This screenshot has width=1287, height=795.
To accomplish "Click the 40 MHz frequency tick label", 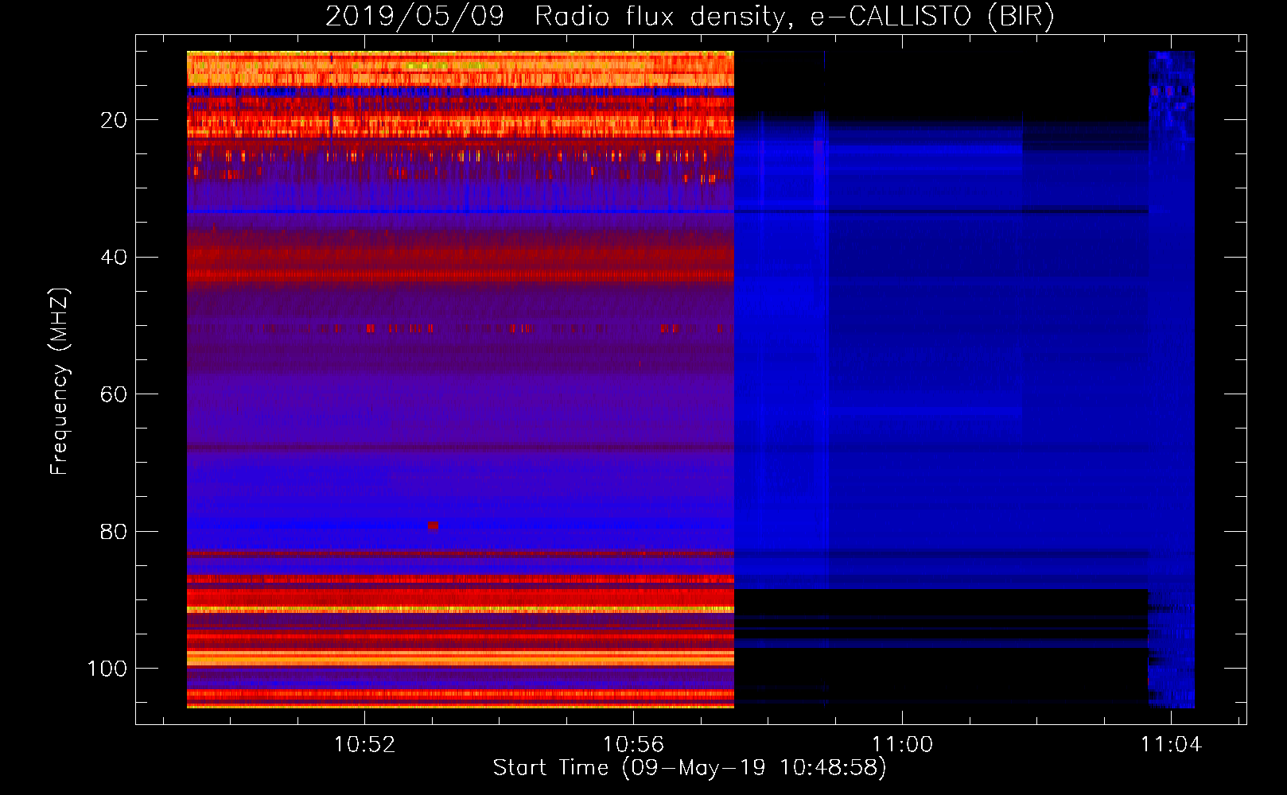I will pyautogui.click(x=114, y=258).
